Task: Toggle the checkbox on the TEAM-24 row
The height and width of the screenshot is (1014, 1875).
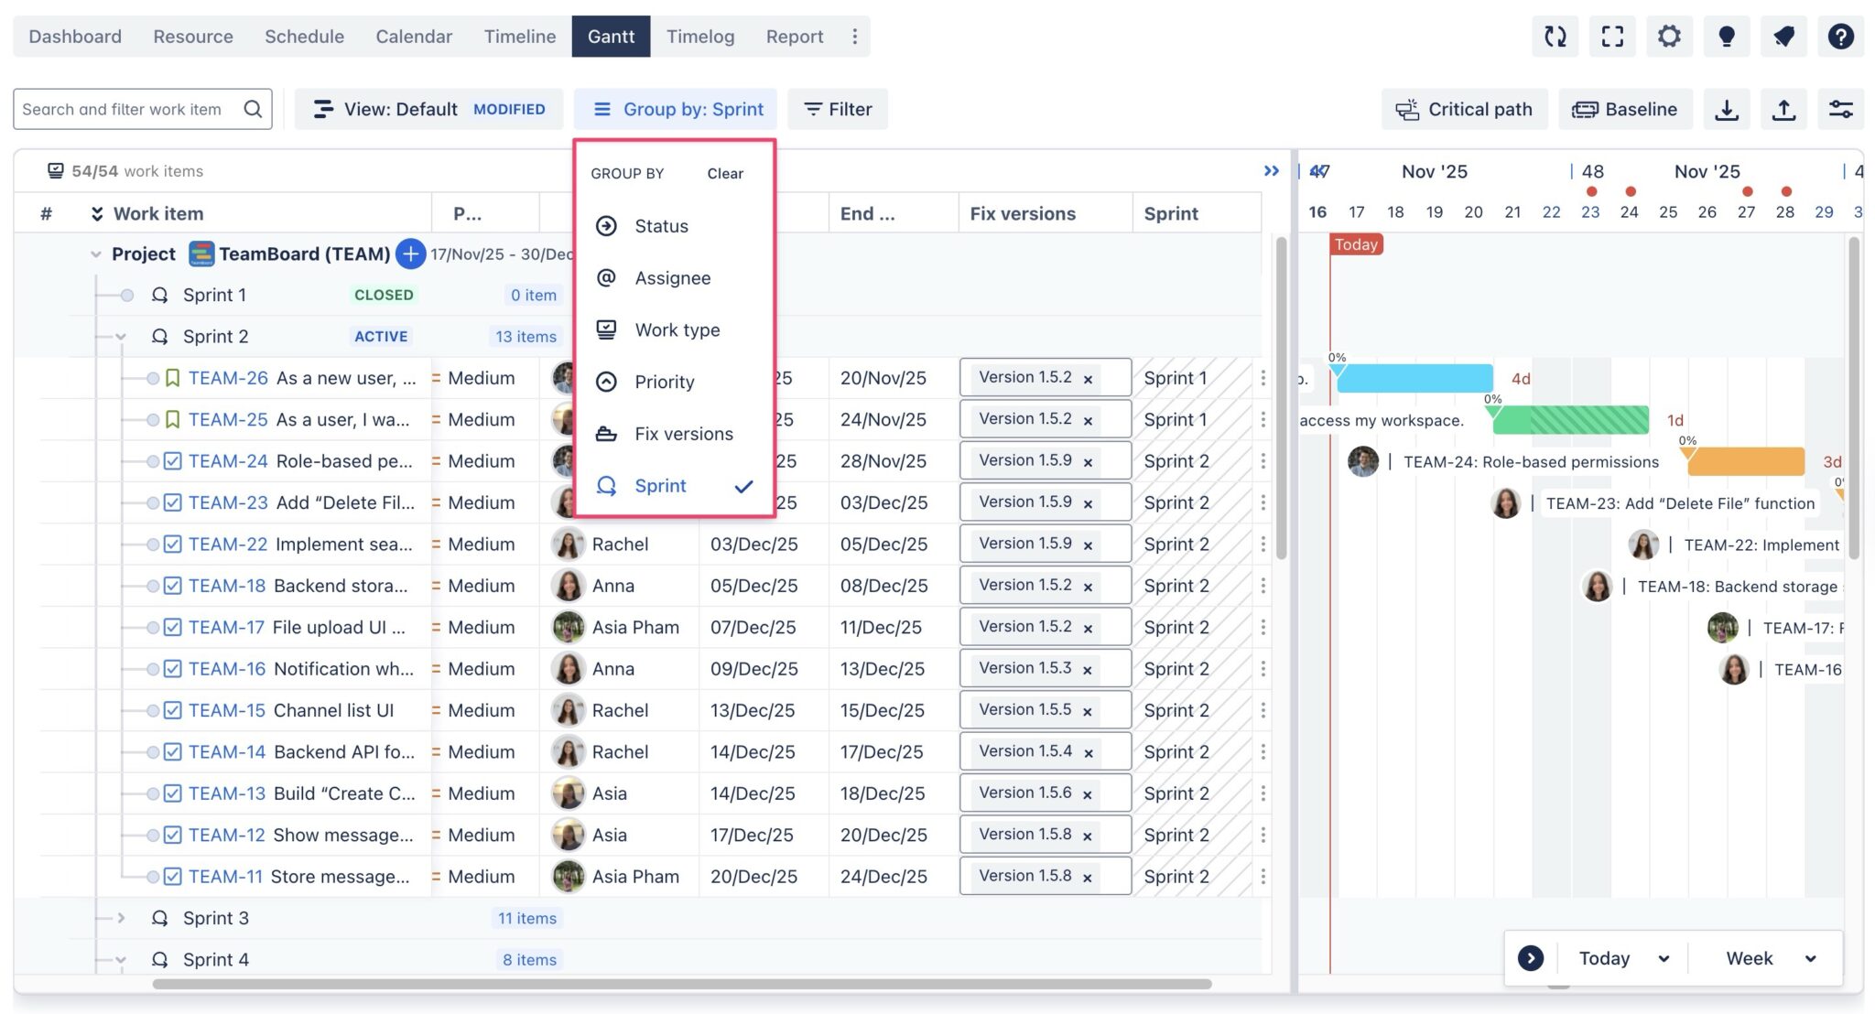Action: pyautogui.click(x=171, y=461)
